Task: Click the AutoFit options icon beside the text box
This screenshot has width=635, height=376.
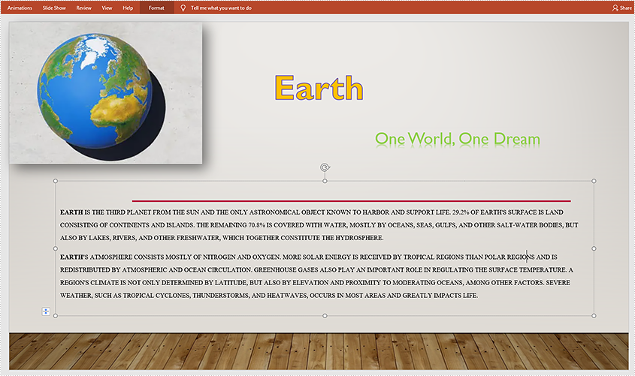Action: click(x=46, y=311)
